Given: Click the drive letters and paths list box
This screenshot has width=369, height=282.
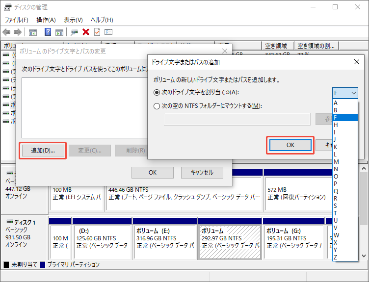Looking at the screenshot, I should pos(85,108).
